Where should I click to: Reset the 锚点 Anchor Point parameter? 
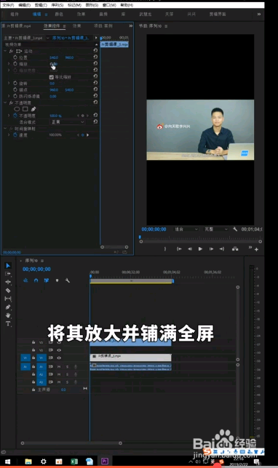[x=95, y=89]
